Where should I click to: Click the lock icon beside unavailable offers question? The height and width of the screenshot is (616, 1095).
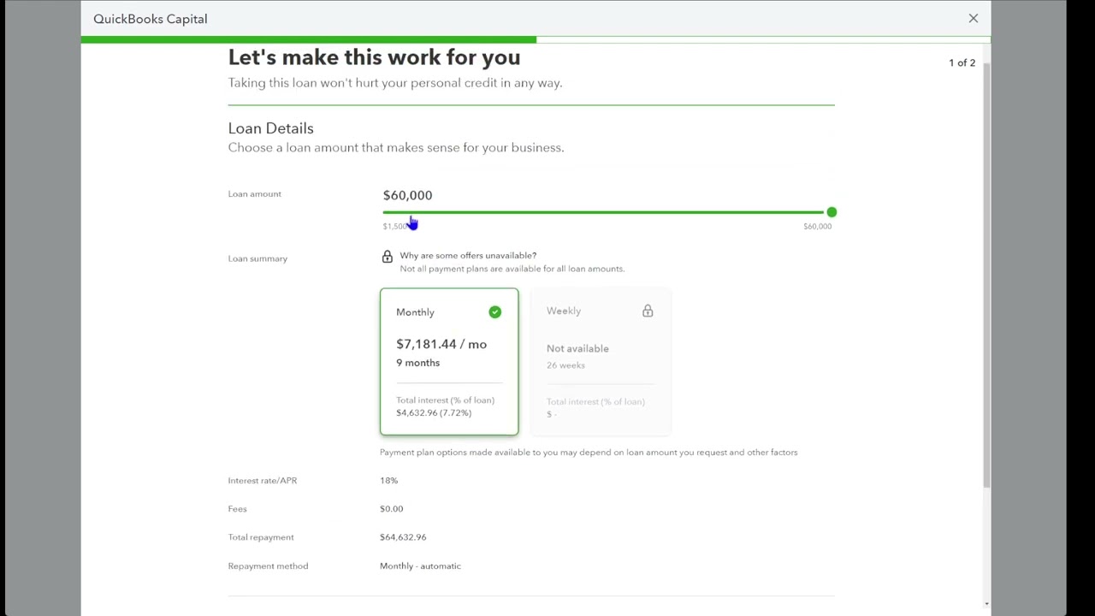click(x=387, y=257)
